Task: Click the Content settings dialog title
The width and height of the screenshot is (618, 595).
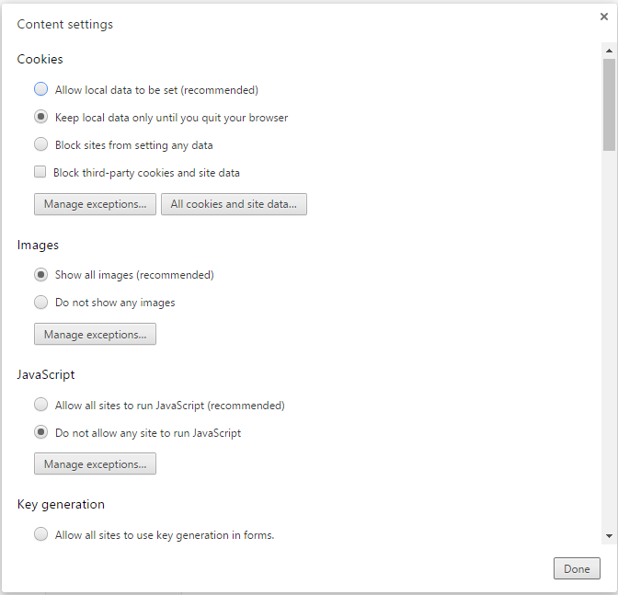Action: [65, 25]
